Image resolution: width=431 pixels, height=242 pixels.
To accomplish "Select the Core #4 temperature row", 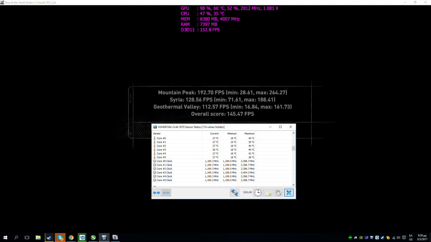I will pos(222,153).
